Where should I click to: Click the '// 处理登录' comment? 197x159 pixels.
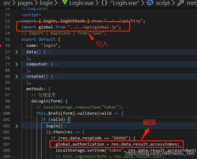[43, 95]
